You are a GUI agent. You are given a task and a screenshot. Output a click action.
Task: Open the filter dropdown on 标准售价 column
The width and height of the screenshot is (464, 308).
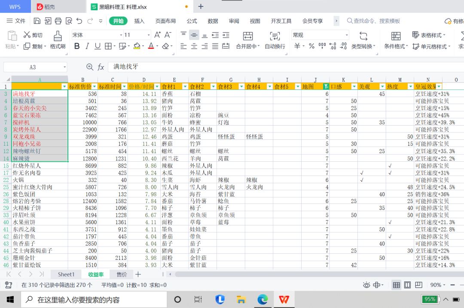click(x=94, y=86)
